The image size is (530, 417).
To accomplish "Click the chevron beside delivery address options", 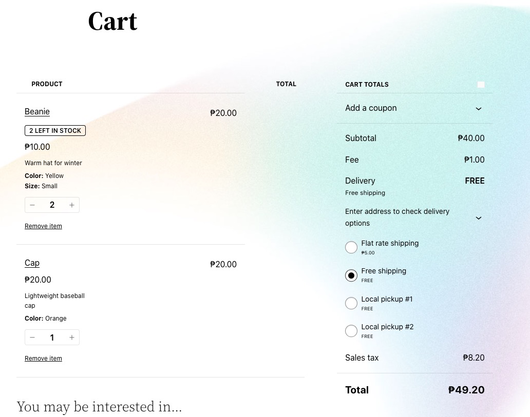I will (x=478, y=218).
